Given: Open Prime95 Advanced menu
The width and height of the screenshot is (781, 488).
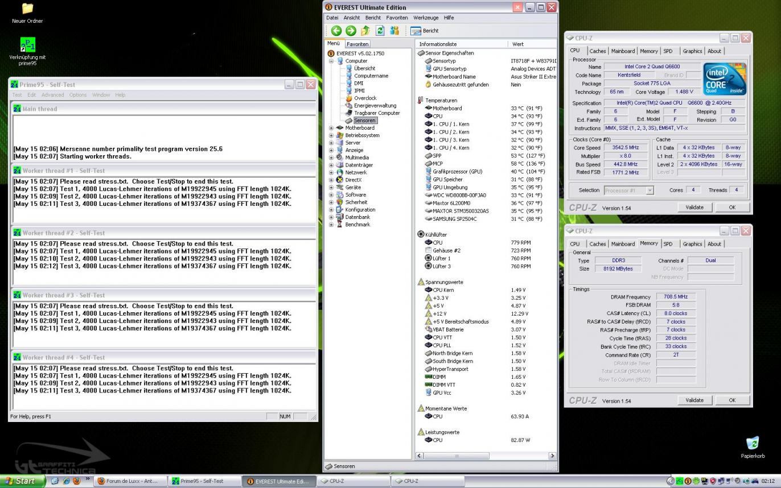Looking at the screenshot, I should pyautogui.click(x=52, y=95).
